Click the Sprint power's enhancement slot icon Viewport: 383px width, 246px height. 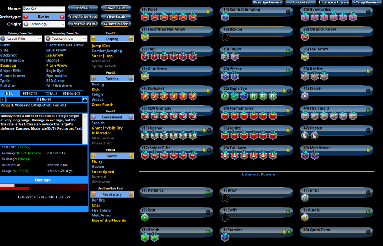pyautogui.click(x=305, y=198)
